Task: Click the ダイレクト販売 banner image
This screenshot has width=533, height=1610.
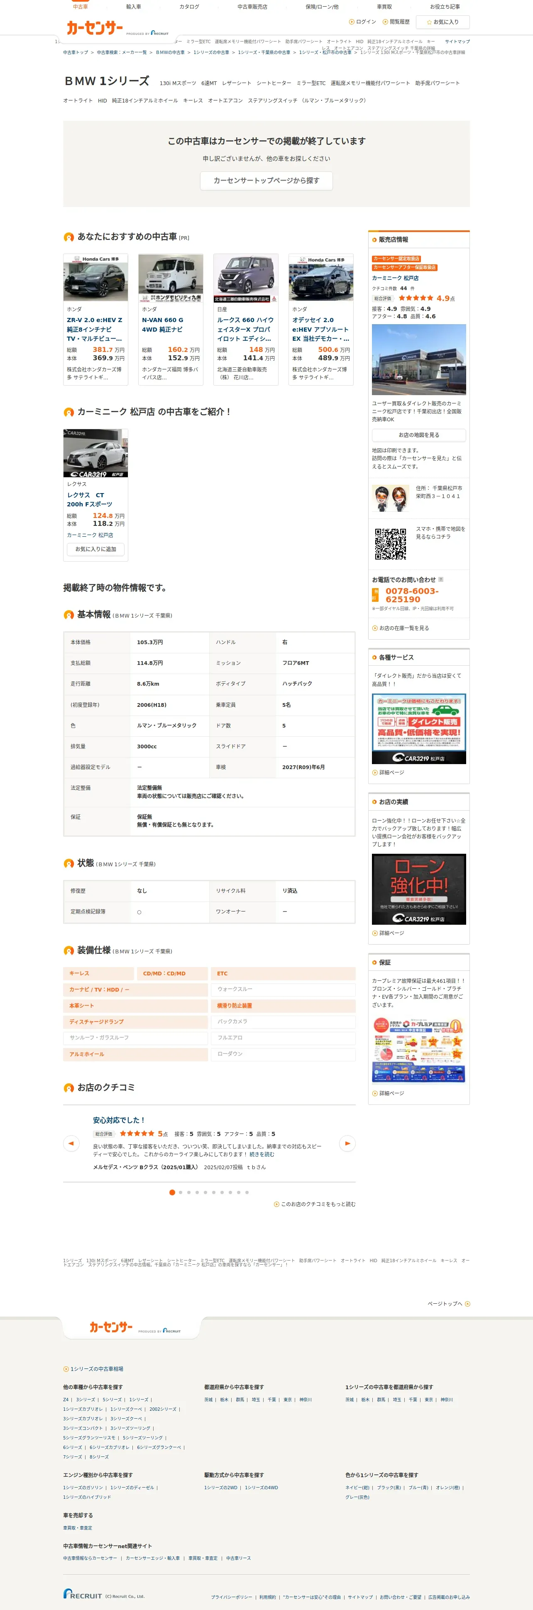Action: pyautogui.click(x=419, y=729)
